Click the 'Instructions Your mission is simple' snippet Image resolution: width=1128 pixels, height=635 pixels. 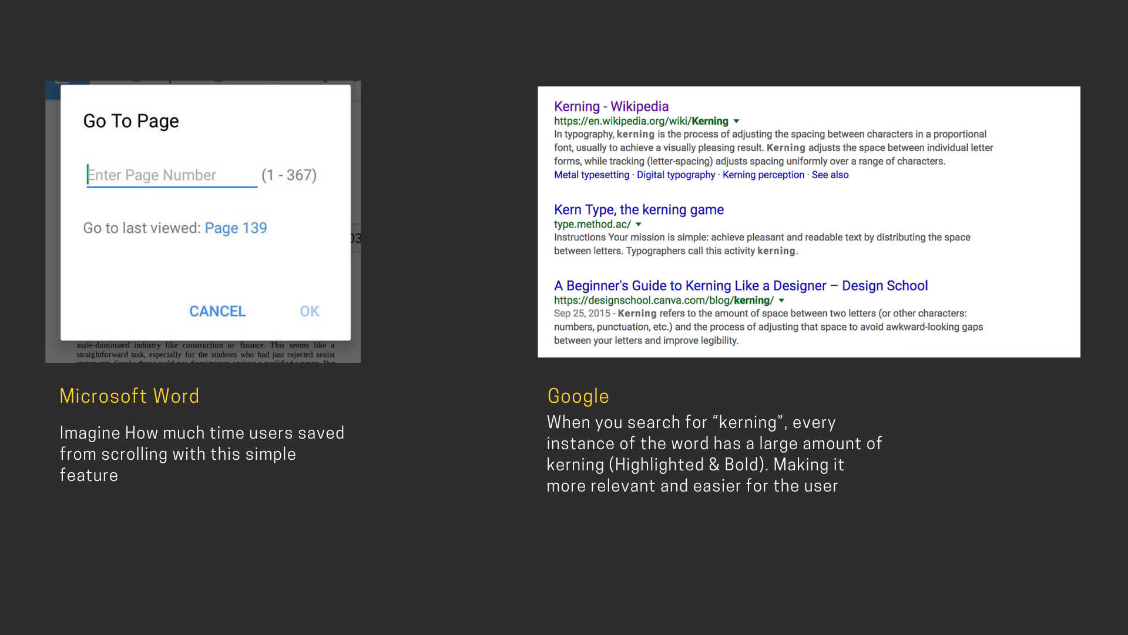tap(762, 244)
